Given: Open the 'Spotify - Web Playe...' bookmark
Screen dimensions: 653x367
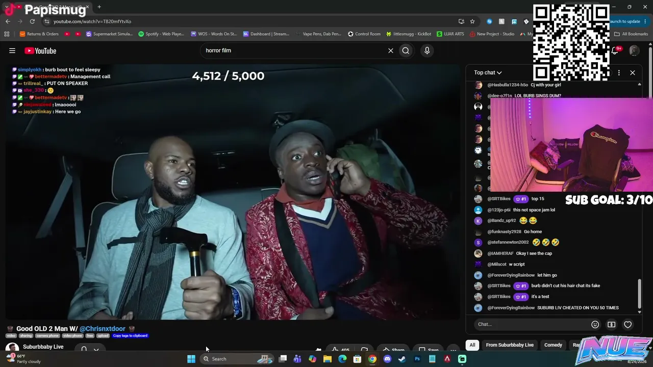Looking at the screenshot, I should [161, 34].
